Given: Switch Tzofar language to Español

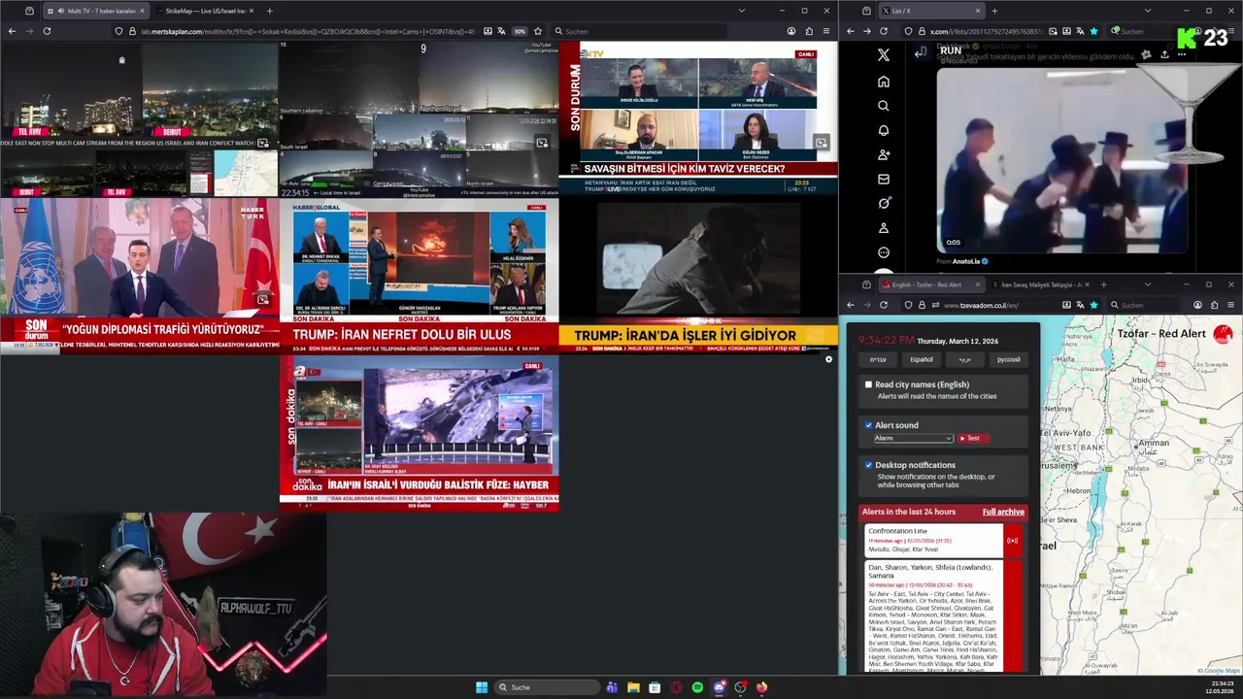Looking at the screenshot, I should pyautogui.click(x=922, y=359).
